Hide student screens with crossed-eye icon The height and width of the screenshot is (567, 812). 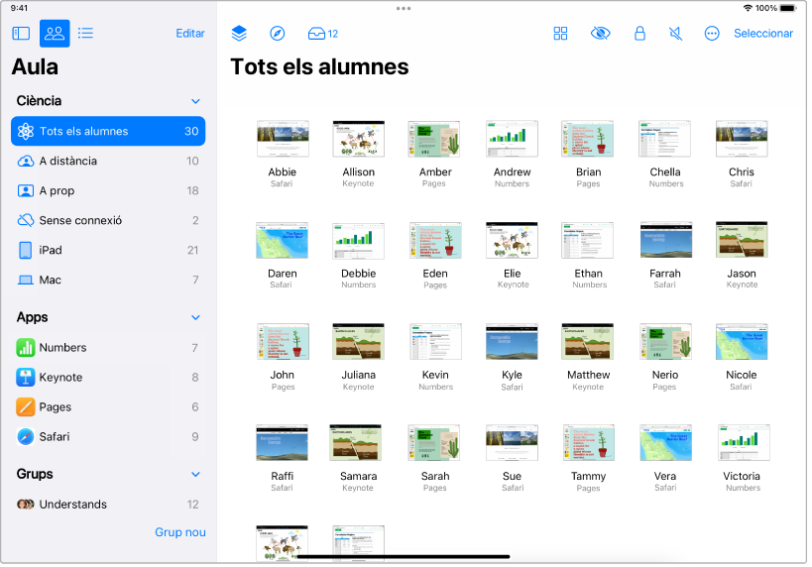(600, 34)
